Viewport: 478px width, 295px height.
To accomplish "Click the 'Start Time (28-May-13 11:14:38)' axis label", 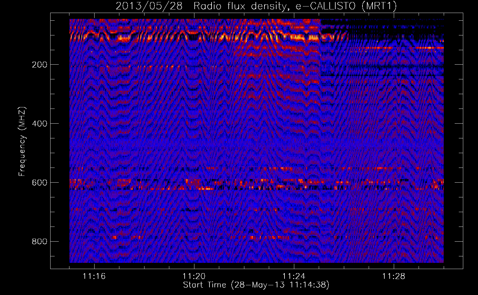I will 256,285.
